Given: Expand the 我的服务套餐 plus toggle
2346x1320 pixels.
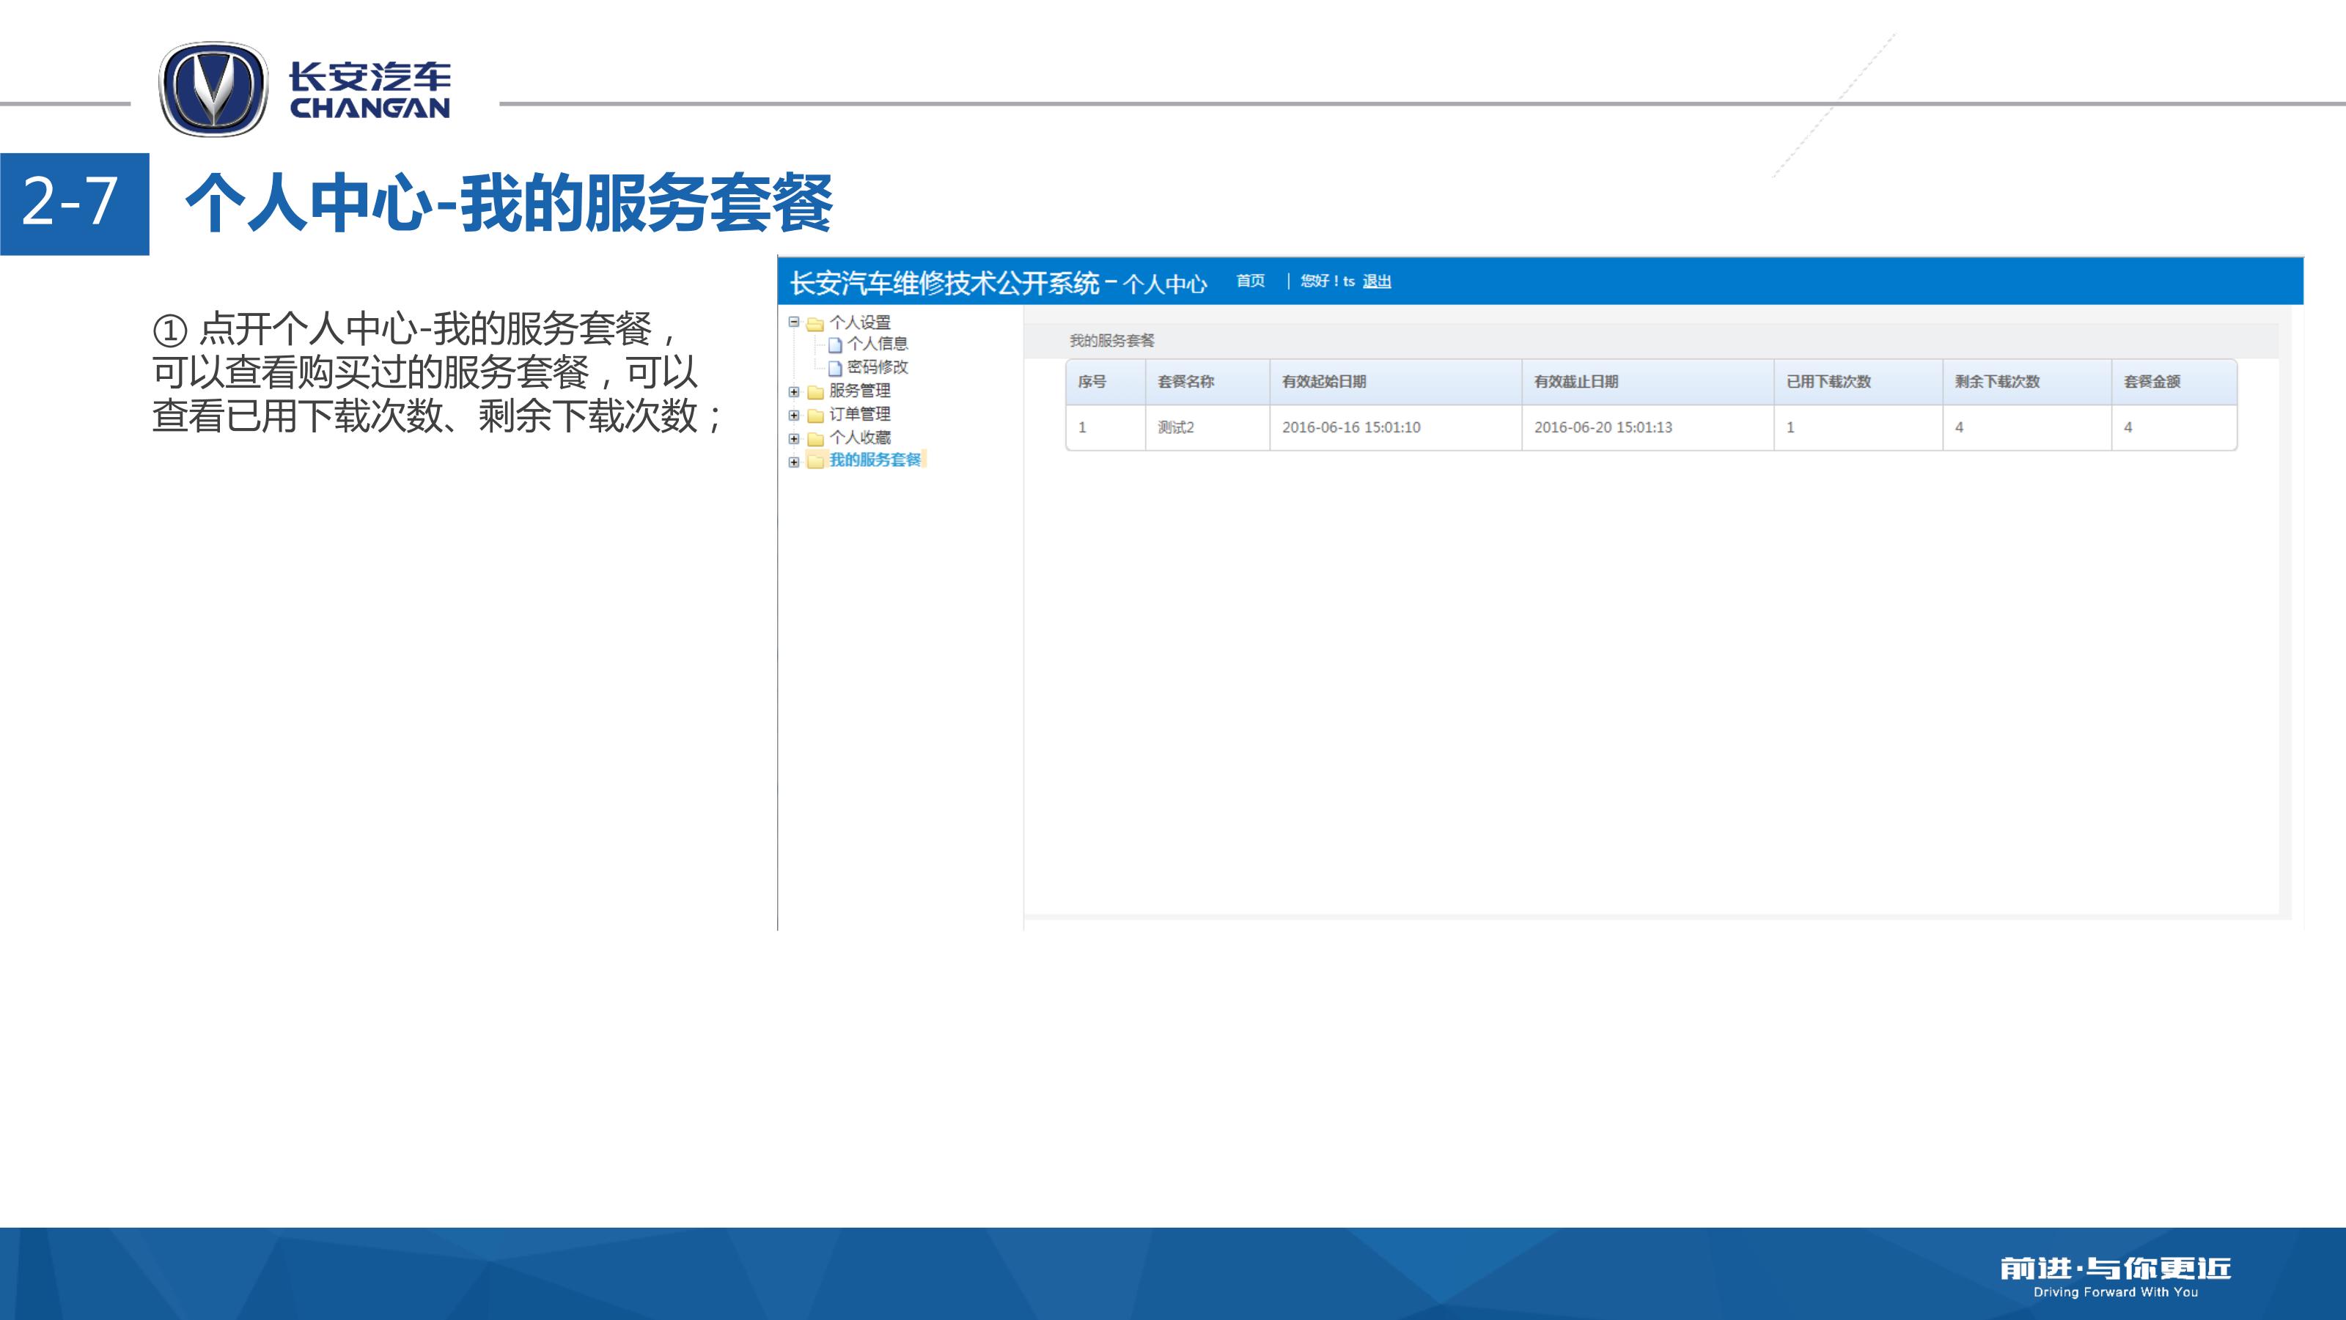Looking at the screenshot, I should 793,462.
